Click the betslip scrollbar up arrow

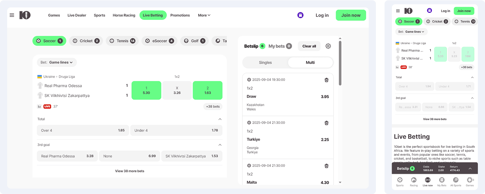(340, 38)
